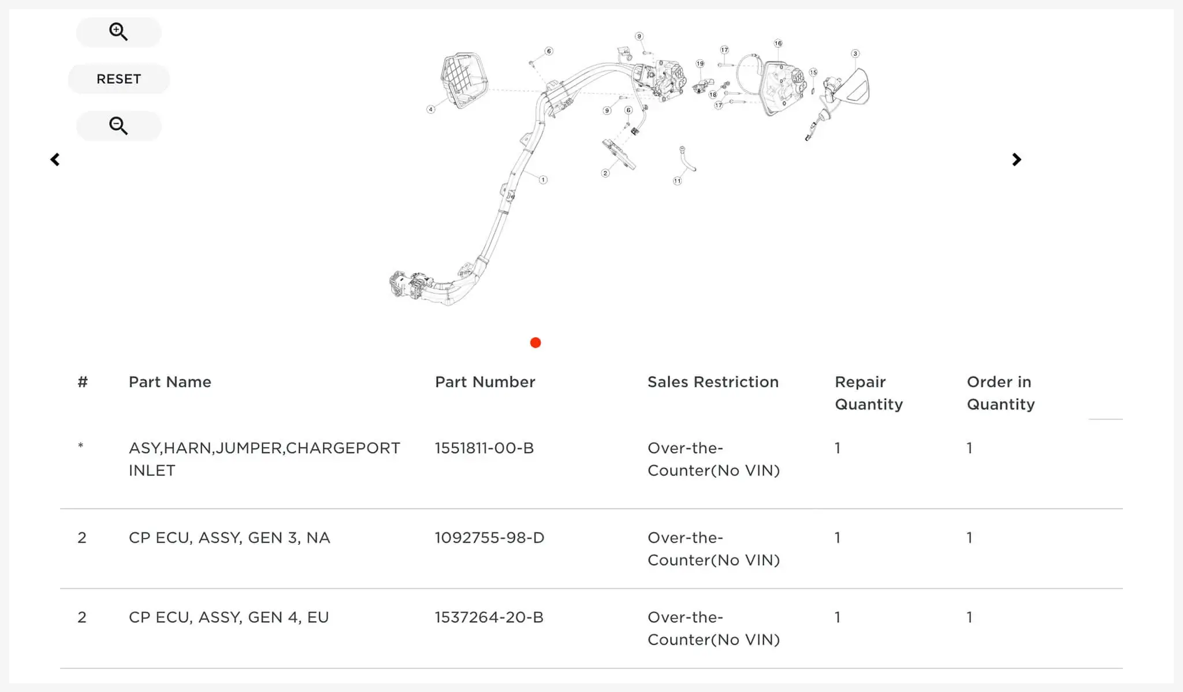This screenshot has width=1183, height=692.
Task: Click callout number 4 on the diagram
Action: [x=430, y=109]
